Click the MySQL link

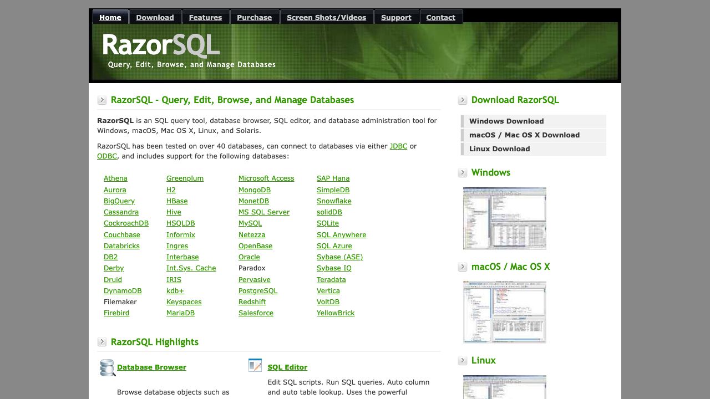(x=250, y=223)
